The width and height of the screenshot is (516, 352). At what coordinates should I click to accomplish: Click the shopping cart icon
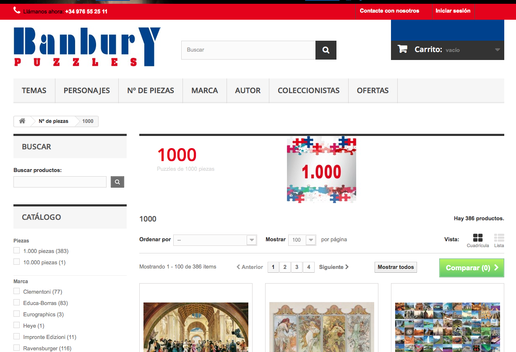(402, 49)
